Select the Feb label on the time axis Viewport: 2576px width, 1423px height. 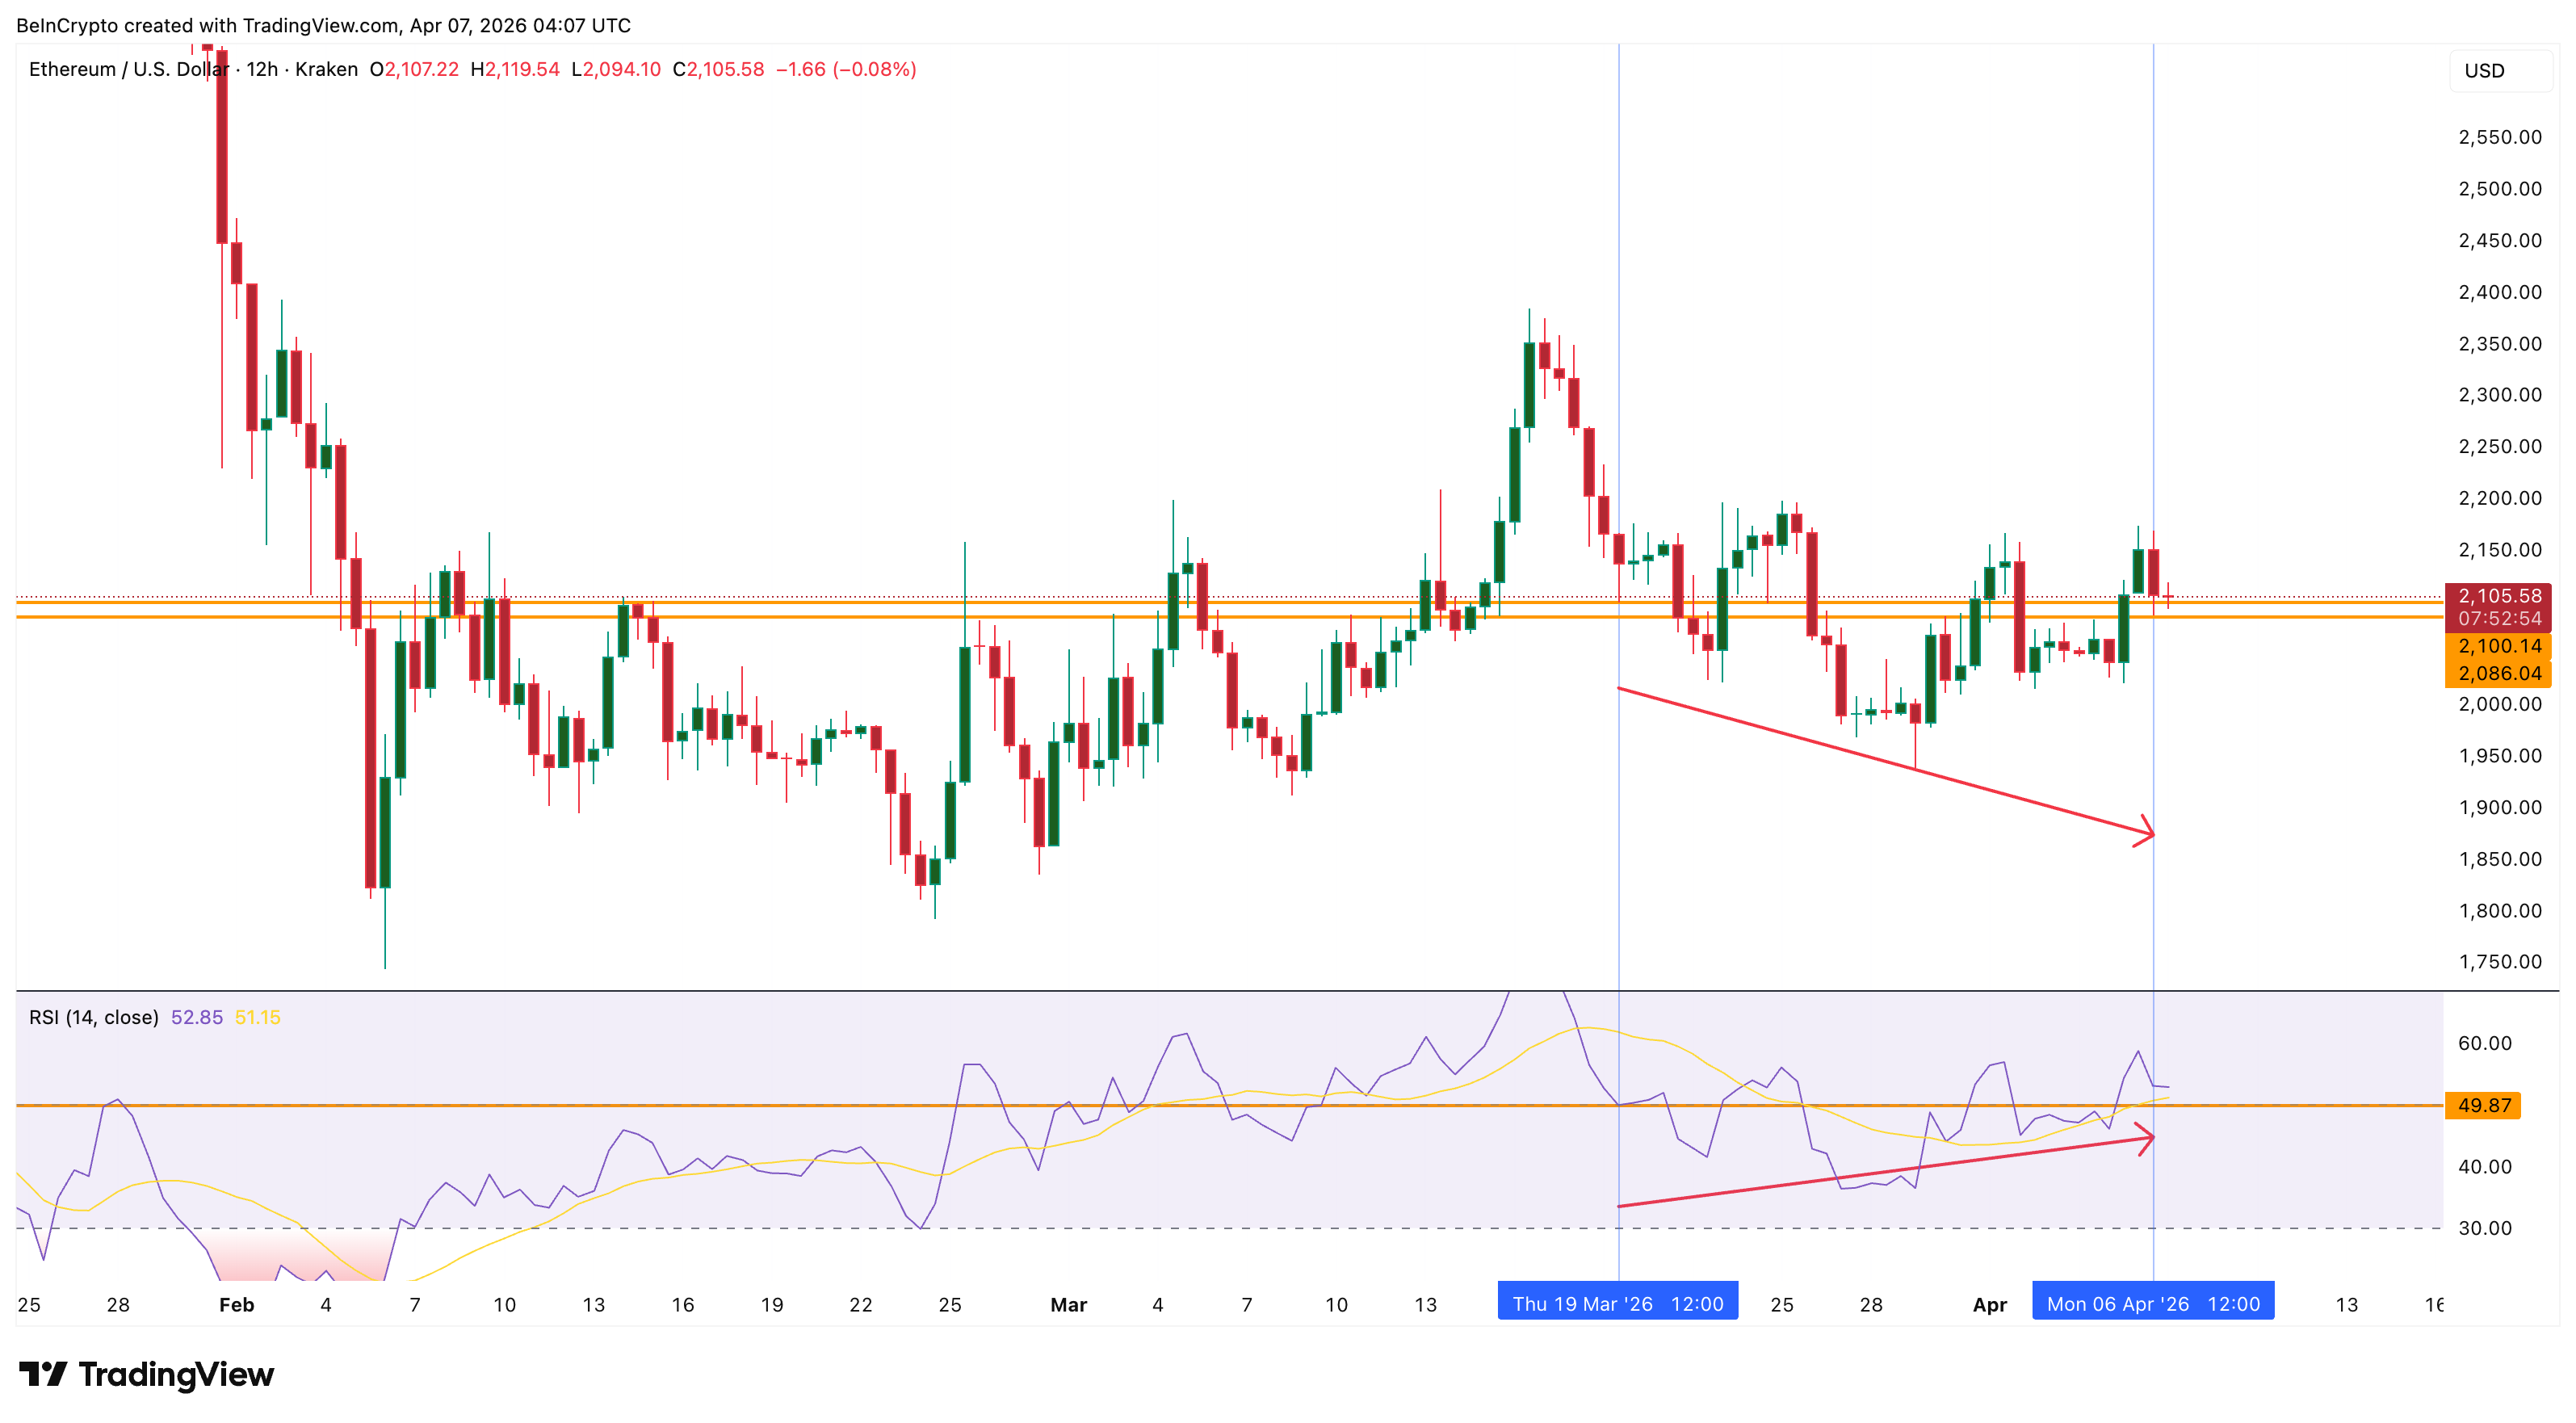click(236, 1305)
